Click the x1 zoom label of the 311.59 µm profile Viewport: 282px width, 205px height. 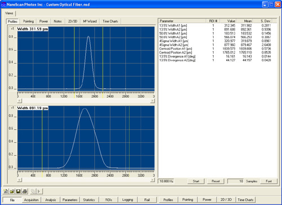[x=12, y=29]
